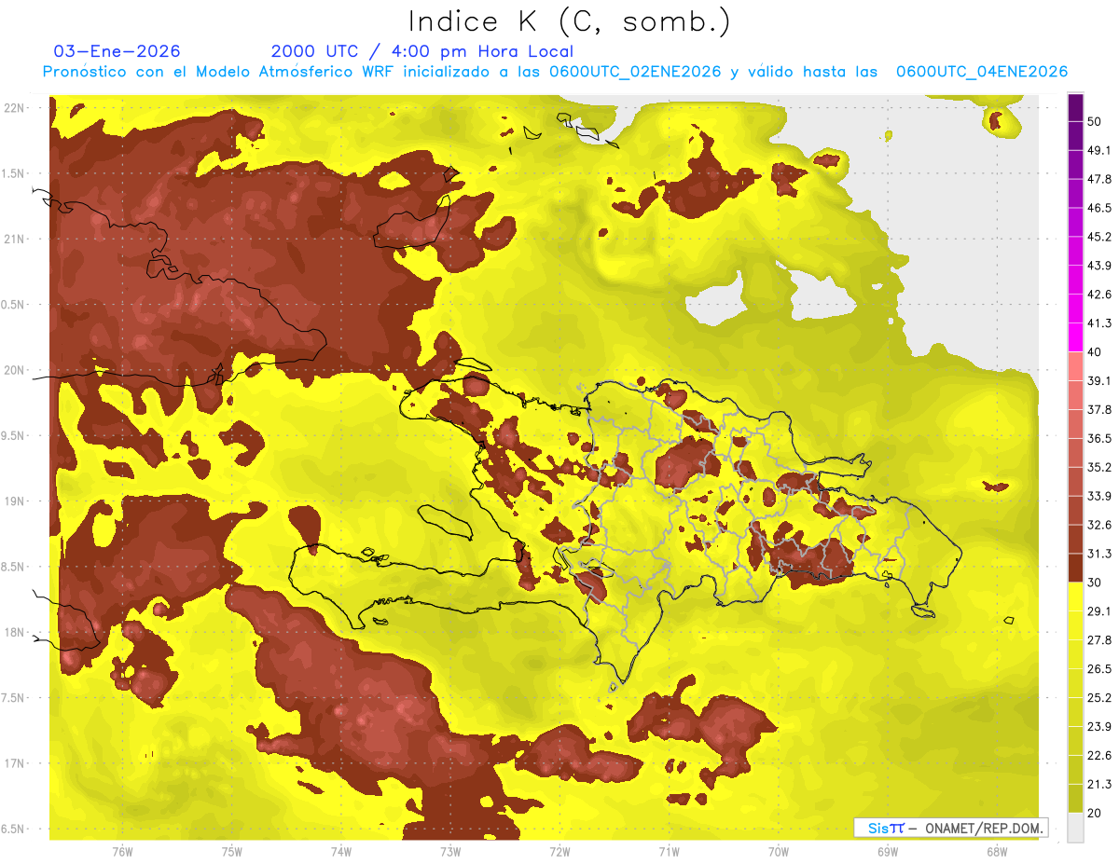Click the color scale value "40"
This screenshot has height=864, width=1119.
(x=1096, y=351)
